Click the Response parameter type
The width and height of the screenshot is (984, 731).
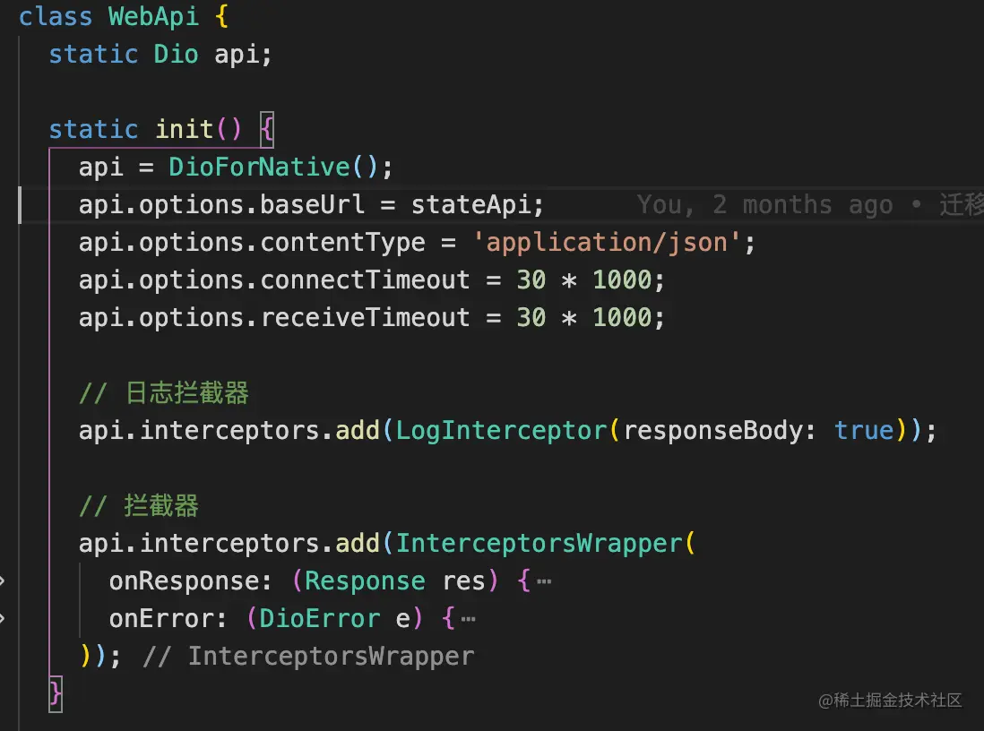(x=365, y=581)
